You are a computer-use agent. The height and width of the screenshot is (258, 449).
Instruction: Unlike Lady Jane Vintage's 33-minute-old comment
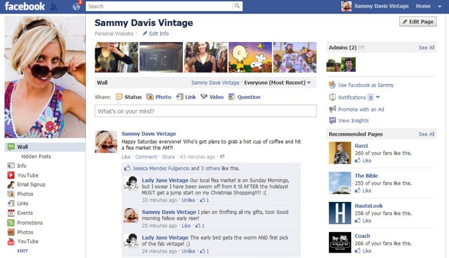tap(189, 200)
